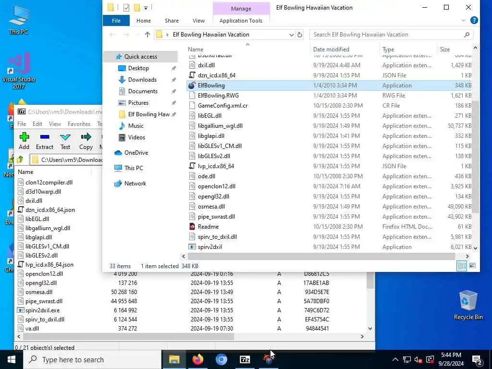Open Customize Quick Access Toolbar dropdown
The width and height of the screenshot is (492, 369).
tap(146, 8)
